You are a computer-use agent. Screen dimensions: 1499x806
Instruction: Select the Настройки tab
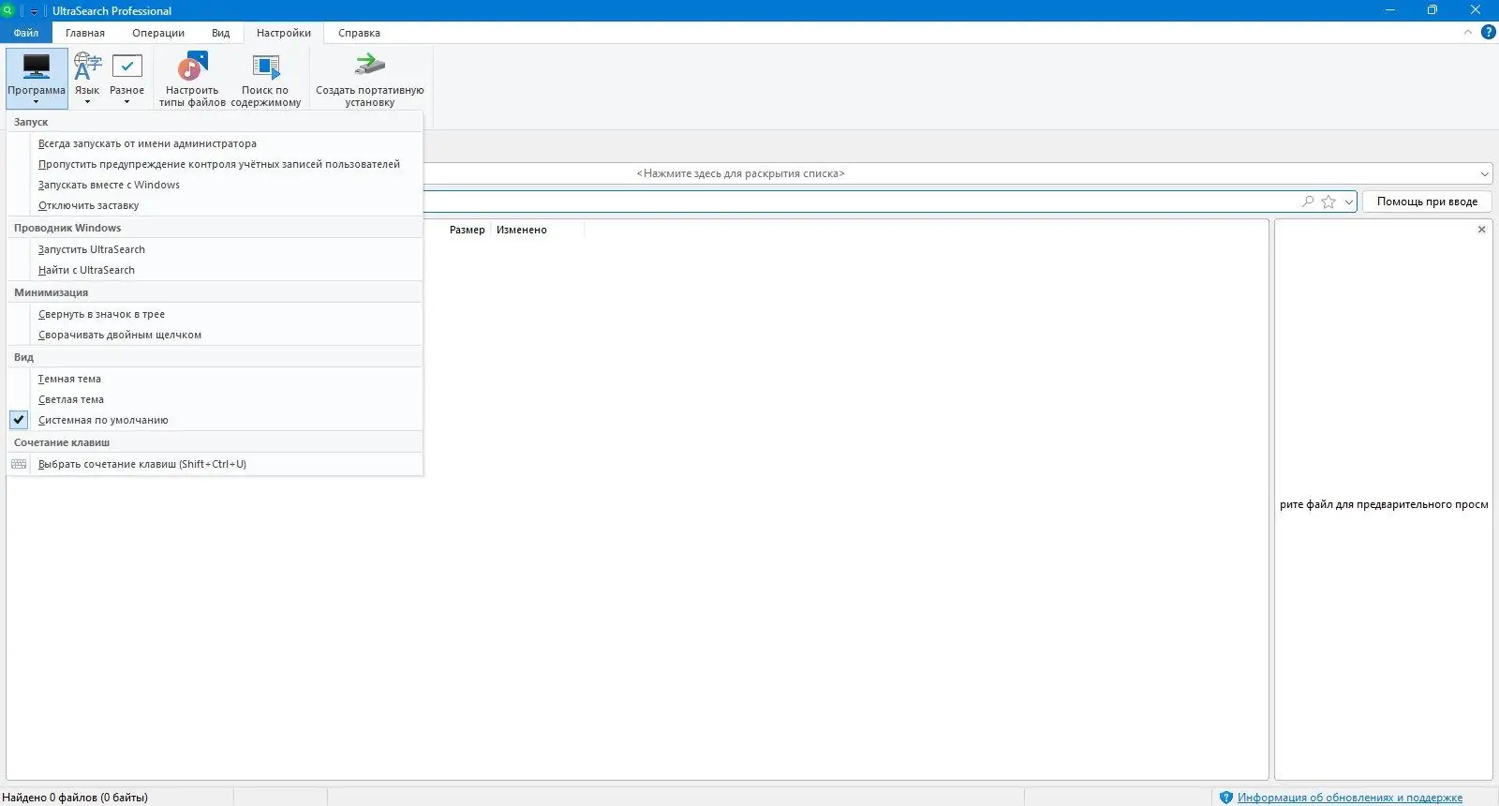coord(284,33)
